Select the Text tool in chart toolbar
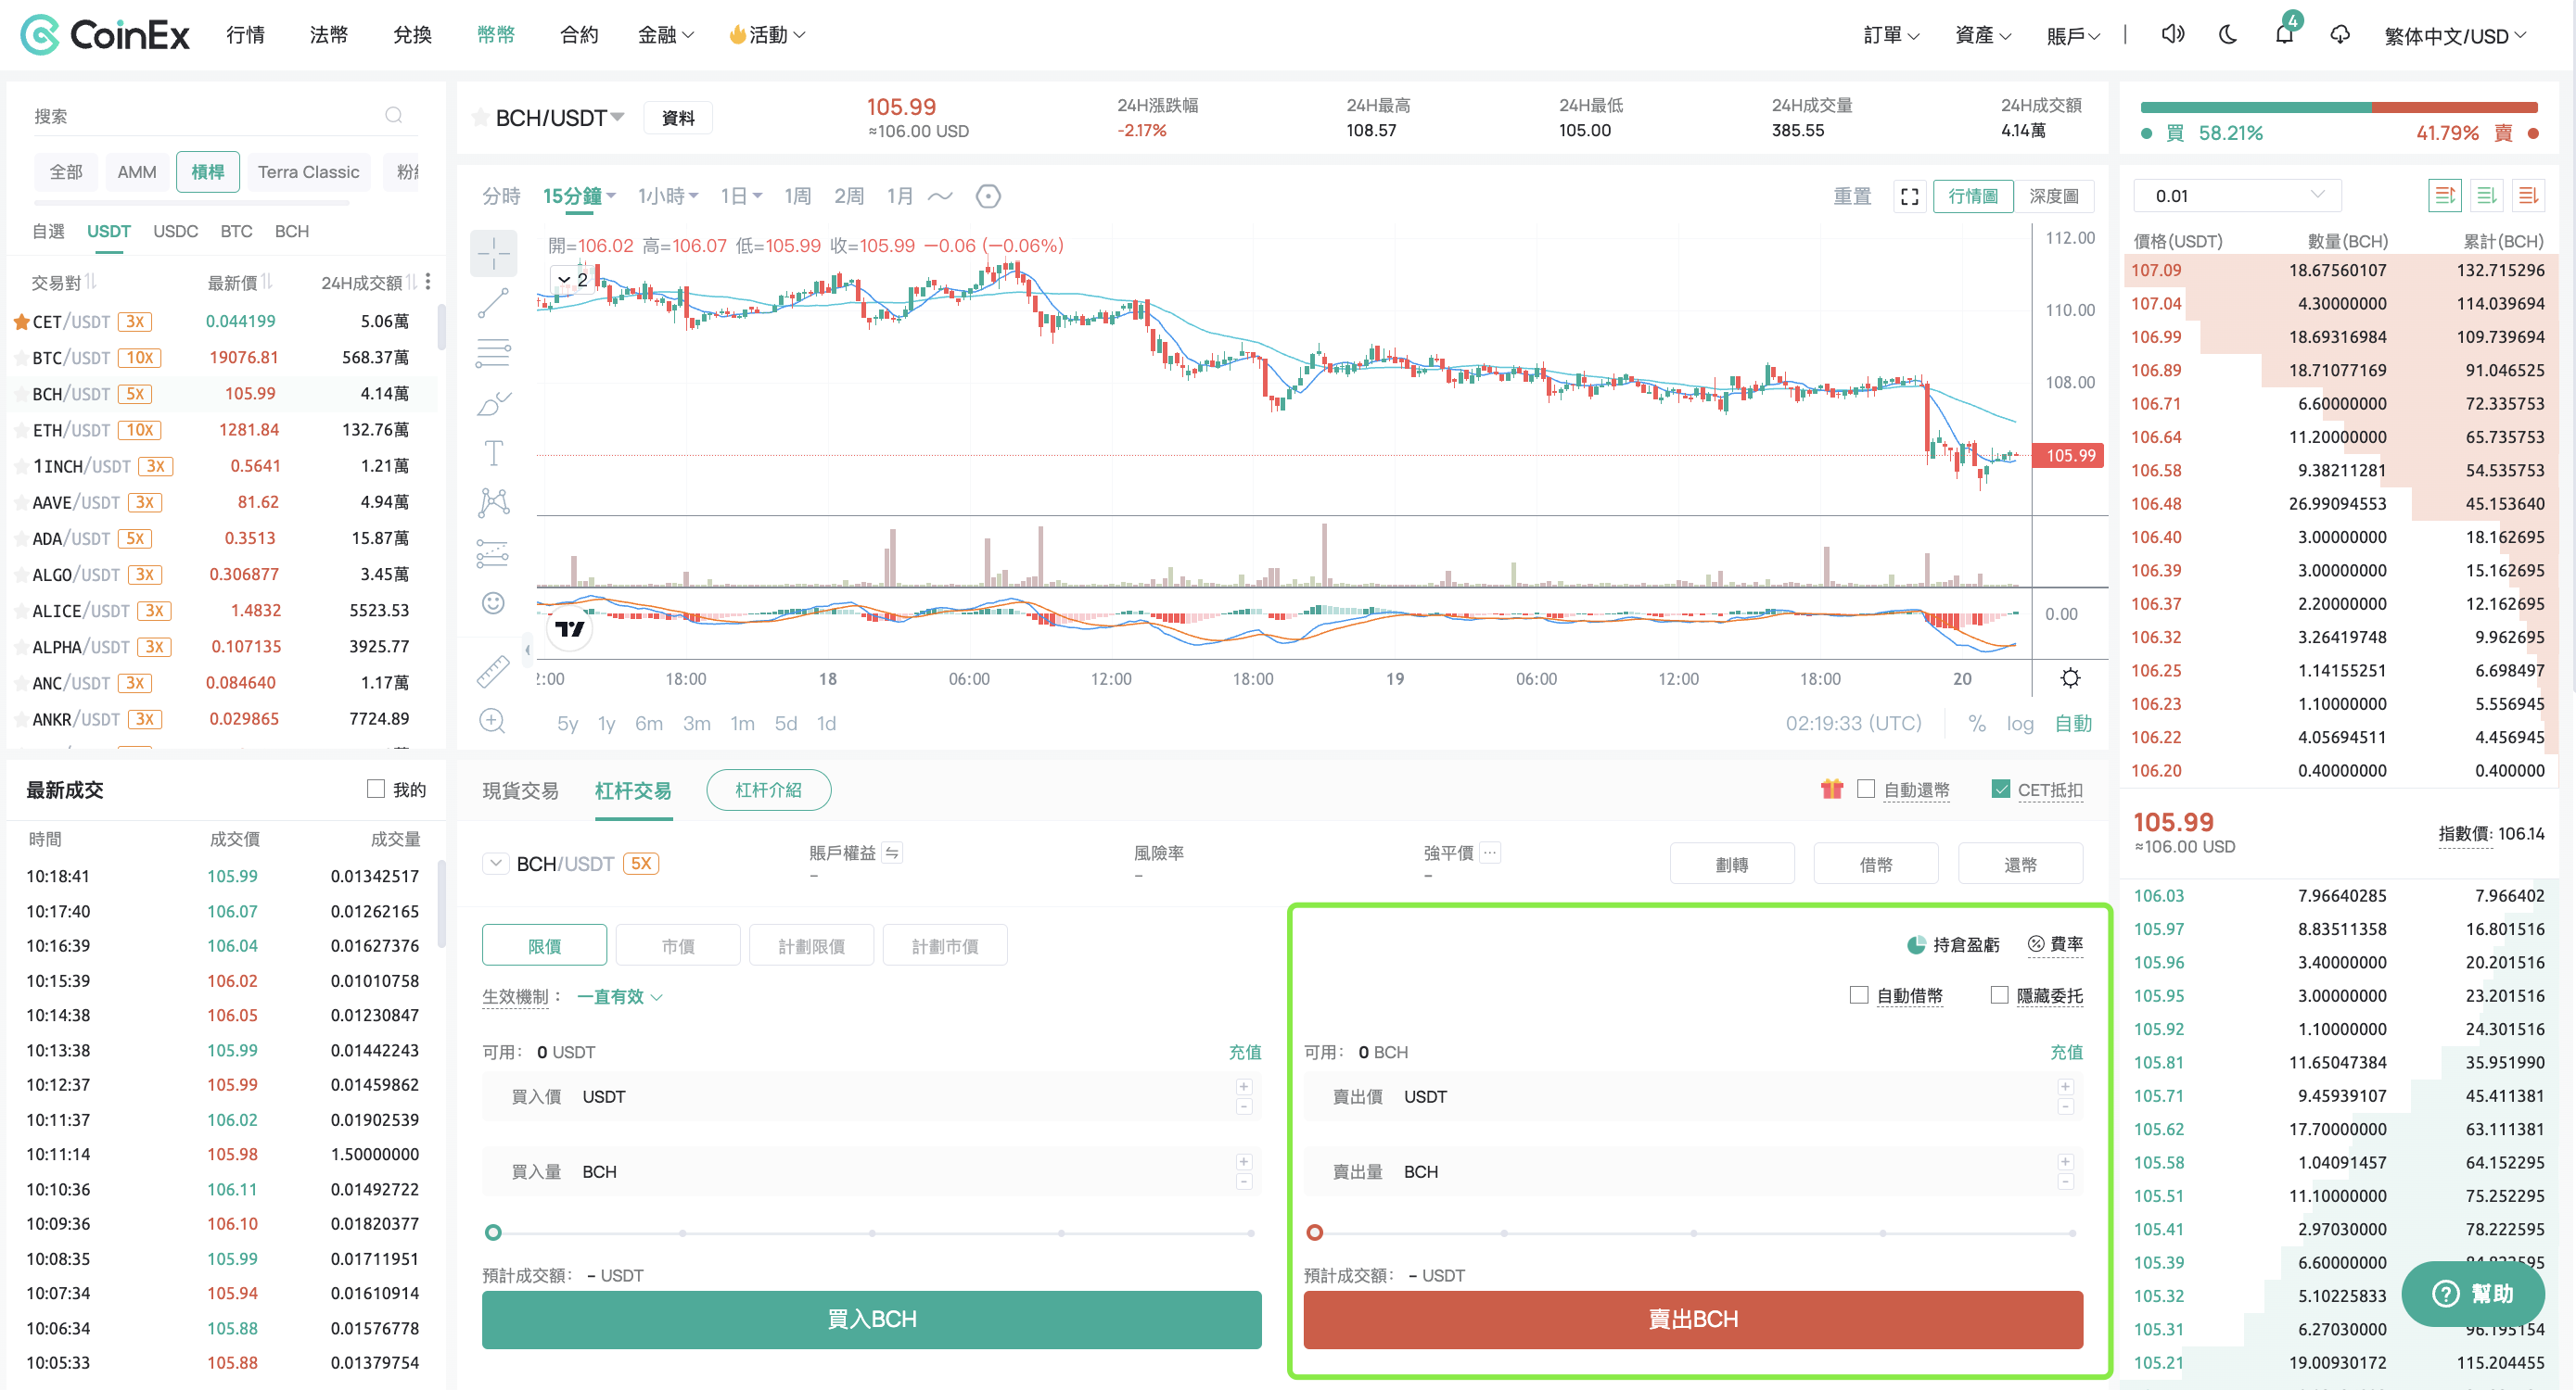Screen dimensions: 2576x1390 (x=493, y=452)
